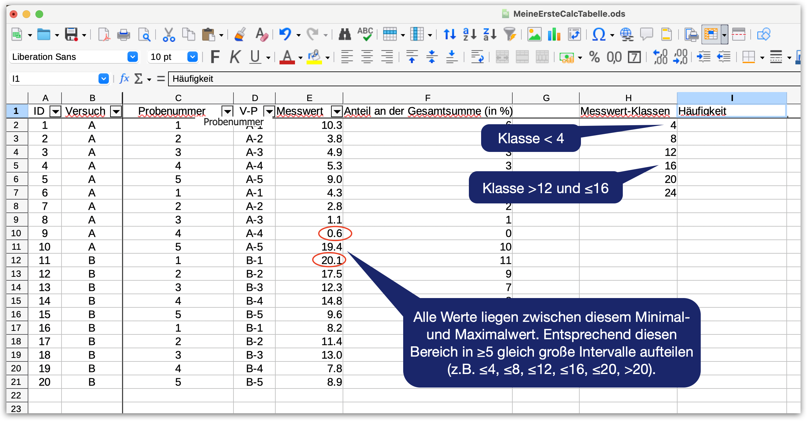Image resolution: width=807 pixels, height=421 pixels.
Task: Insert a comment using the speech bubble icon
Action: 646,34
